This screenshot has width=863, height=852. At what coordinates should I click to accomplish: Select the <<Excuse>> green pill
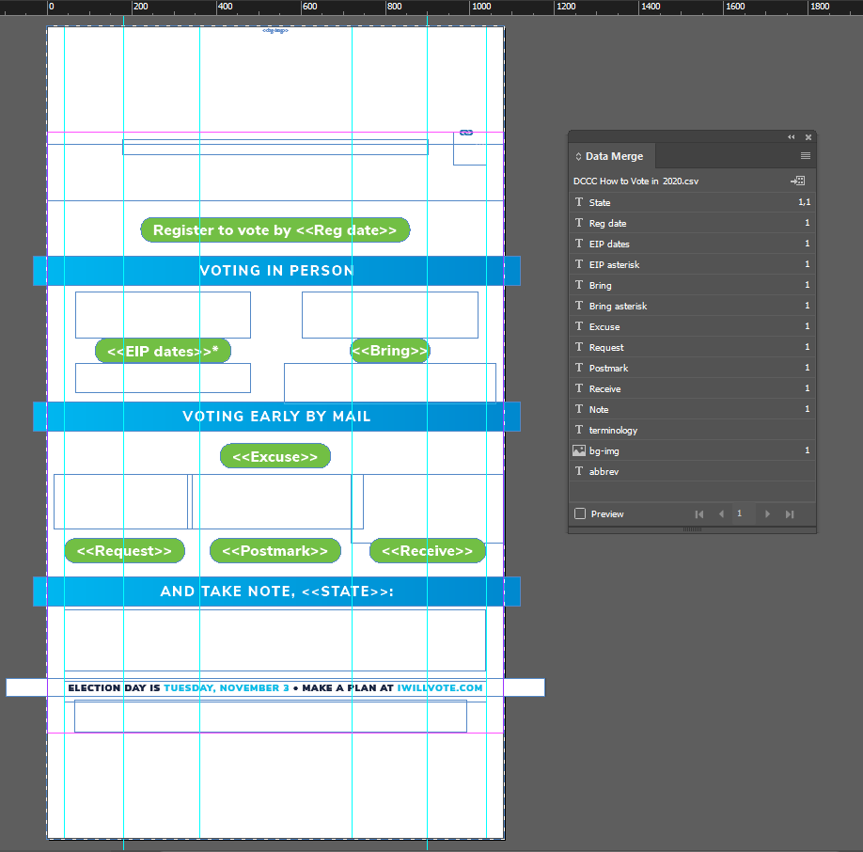[275, 456]
